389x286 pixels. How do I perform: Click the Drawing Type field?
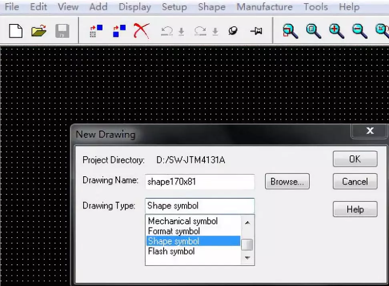pyautogui.click(x=200, y=206)
